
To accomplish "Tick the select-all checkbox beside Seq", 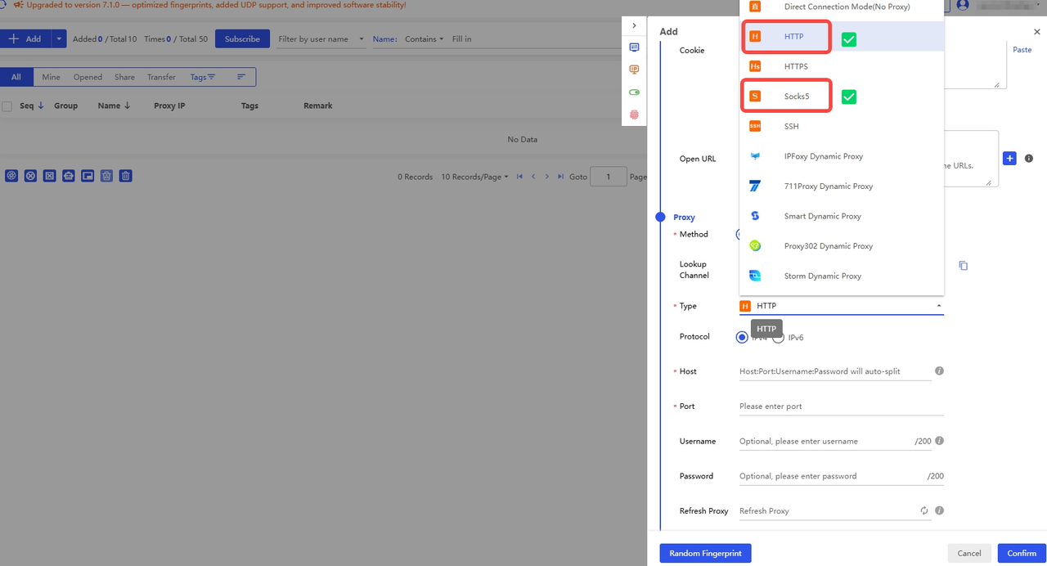I will (x=7, y=106).
